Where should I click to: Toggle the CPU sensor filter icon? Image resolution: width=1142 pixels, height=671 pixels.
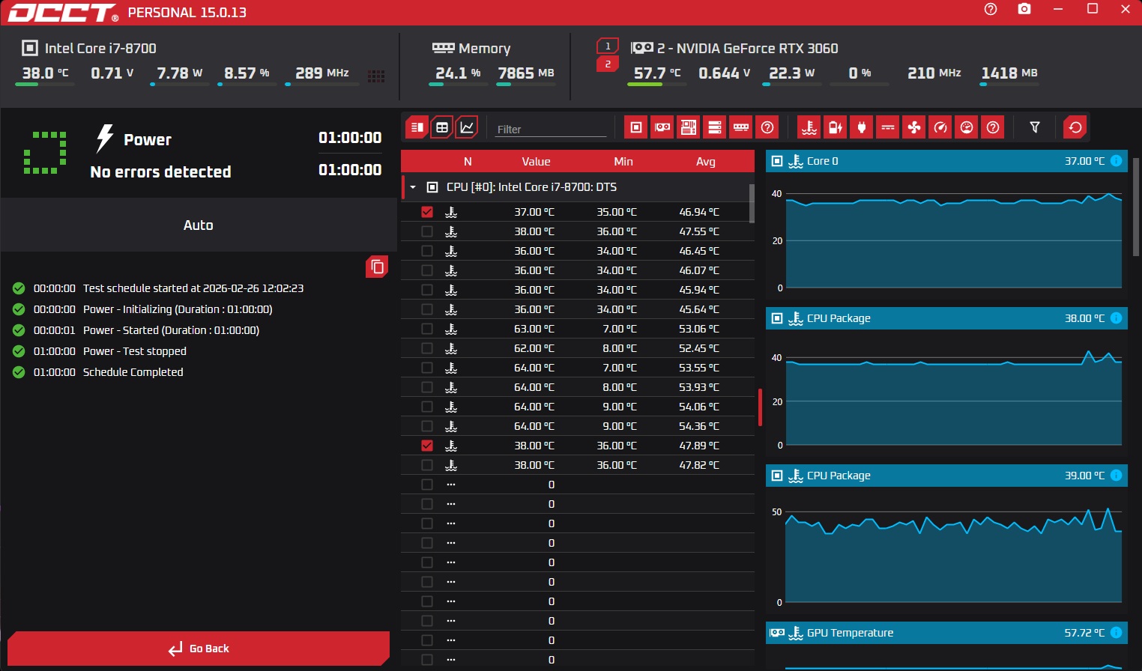(x=635, y=127)
